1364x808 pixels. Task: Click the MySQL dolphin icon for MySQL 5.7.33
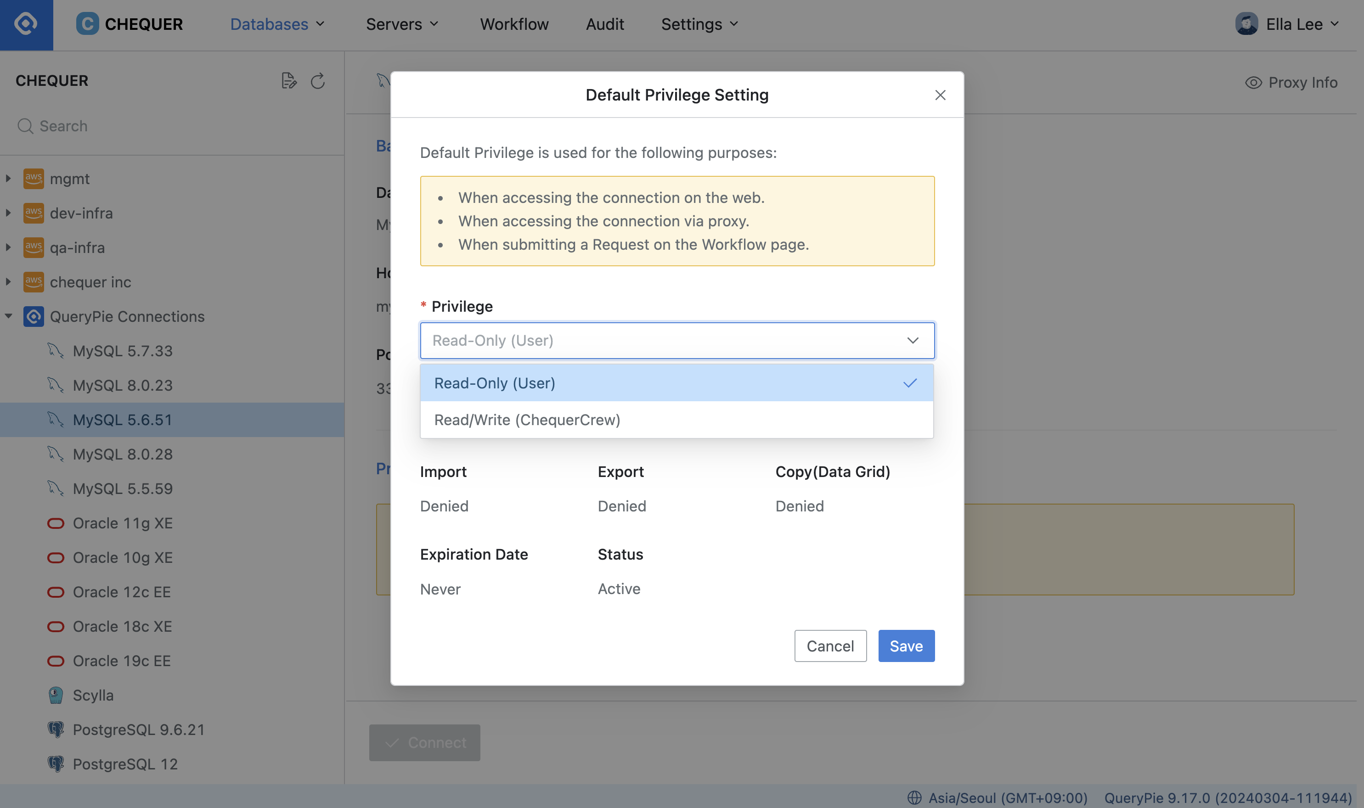coord(56,351)
